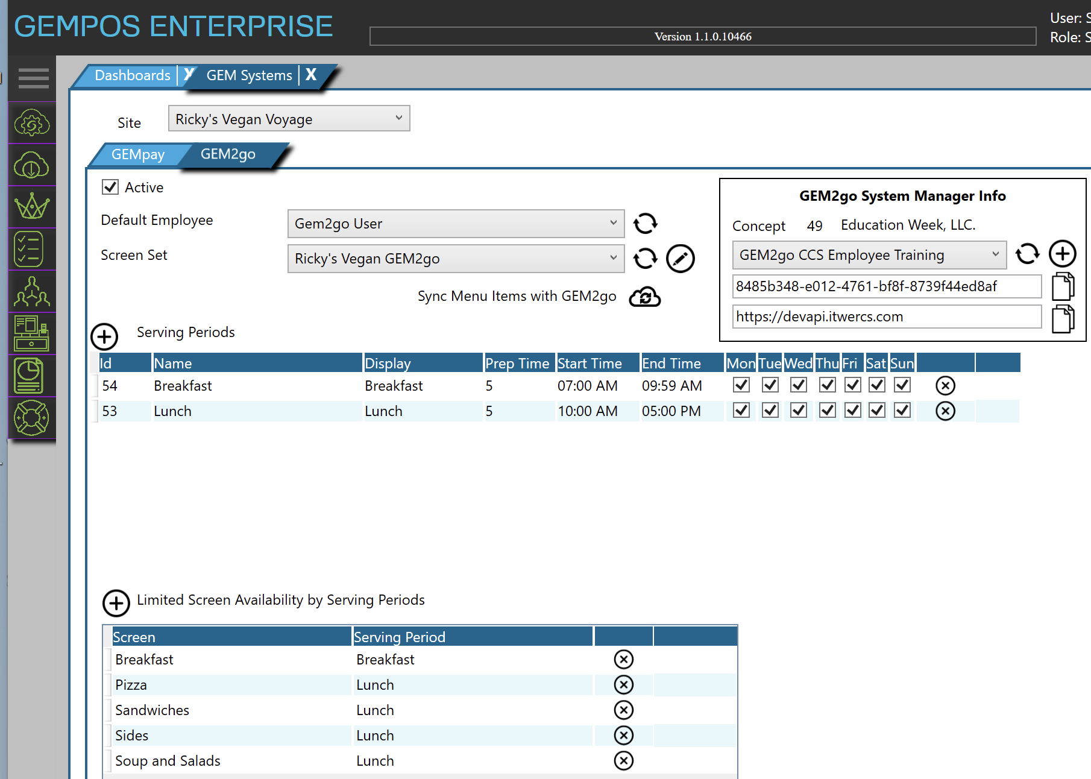Open the Site dropdown
Image resolution: width=1091 pixels, height=779 pixels.
[289, 119]
